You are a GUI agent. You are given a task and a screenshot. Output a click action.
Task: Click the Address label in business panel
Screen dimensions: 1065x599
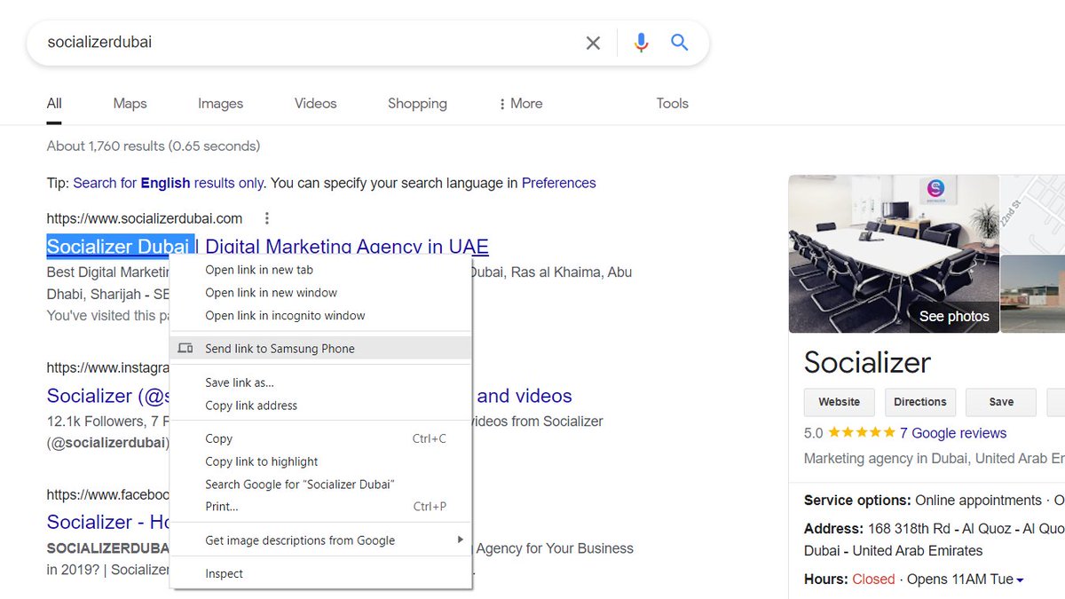point(833,528)
